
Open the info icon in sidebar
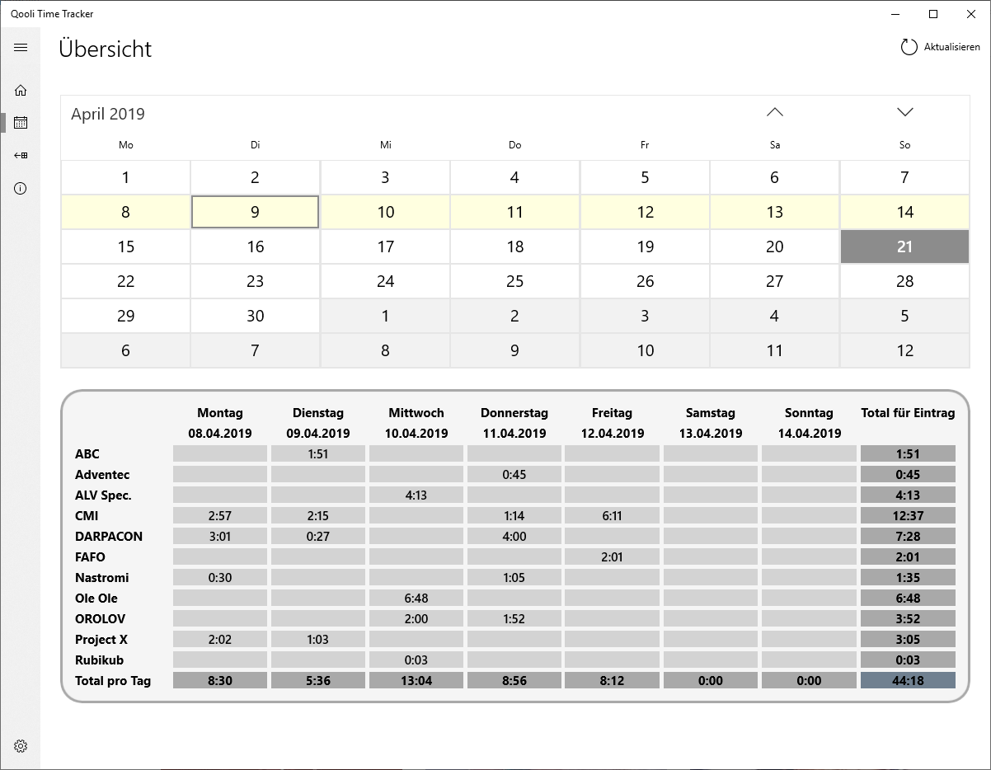(21, 189)
